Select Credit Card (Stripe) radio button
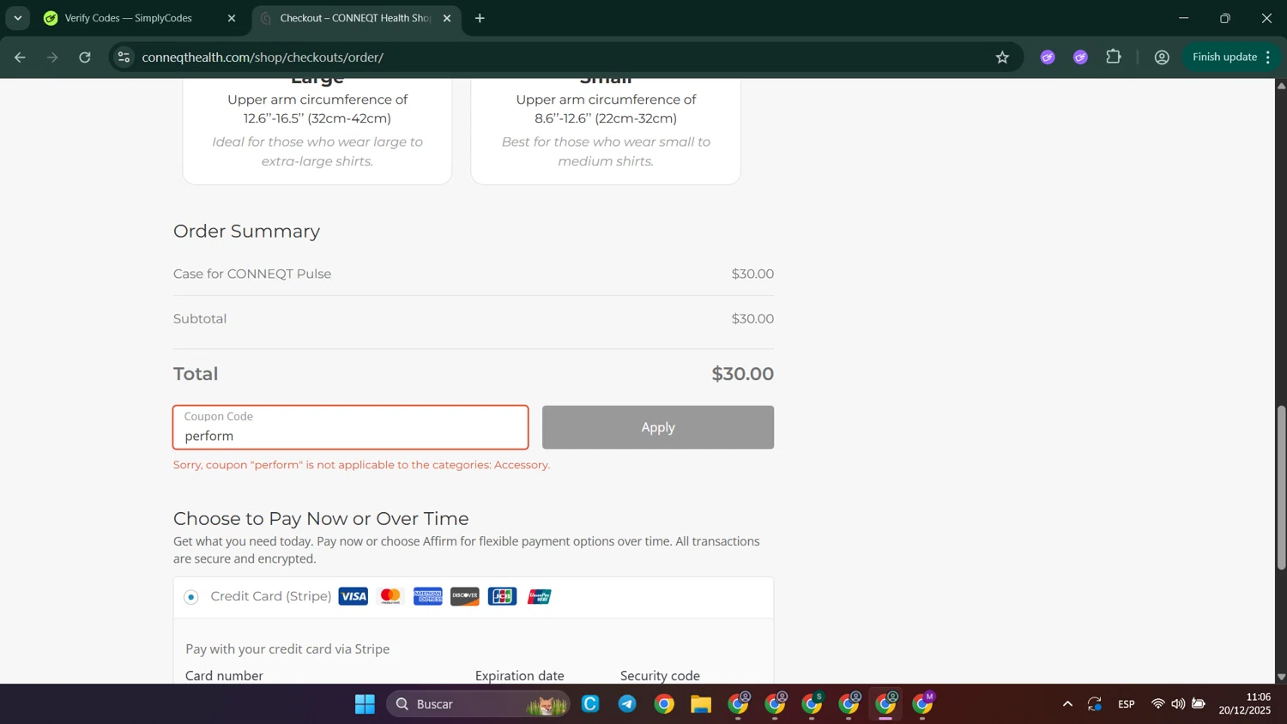 pyautogui.click(x=191, y=597)
